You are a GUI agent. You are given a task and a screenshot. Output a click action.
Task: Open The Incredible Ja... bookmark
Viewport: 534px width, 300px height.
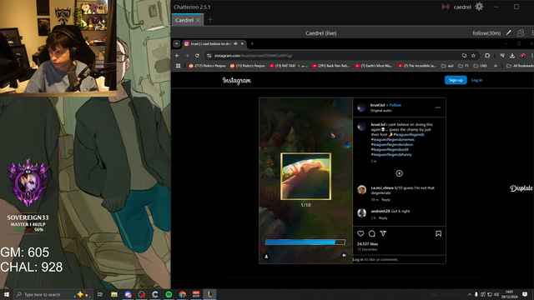(417, 66)
